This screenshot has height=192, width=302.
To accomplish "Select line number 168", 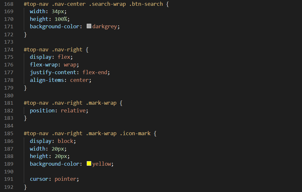I will pos(9,4).
